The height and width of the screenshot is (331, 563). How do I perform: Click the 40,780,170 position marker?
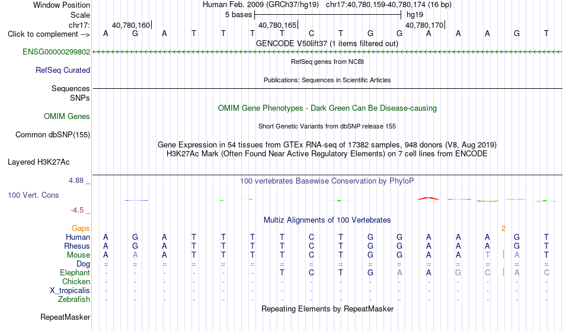(x=425, y=25)
